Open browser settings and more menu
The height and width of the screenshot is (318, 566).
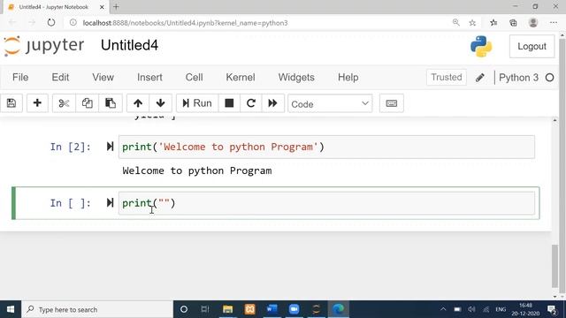coord(554,23)
